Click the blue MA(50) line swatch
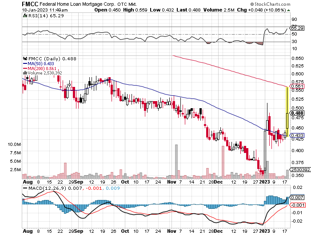311x235 pixels. tap(25, 63)
